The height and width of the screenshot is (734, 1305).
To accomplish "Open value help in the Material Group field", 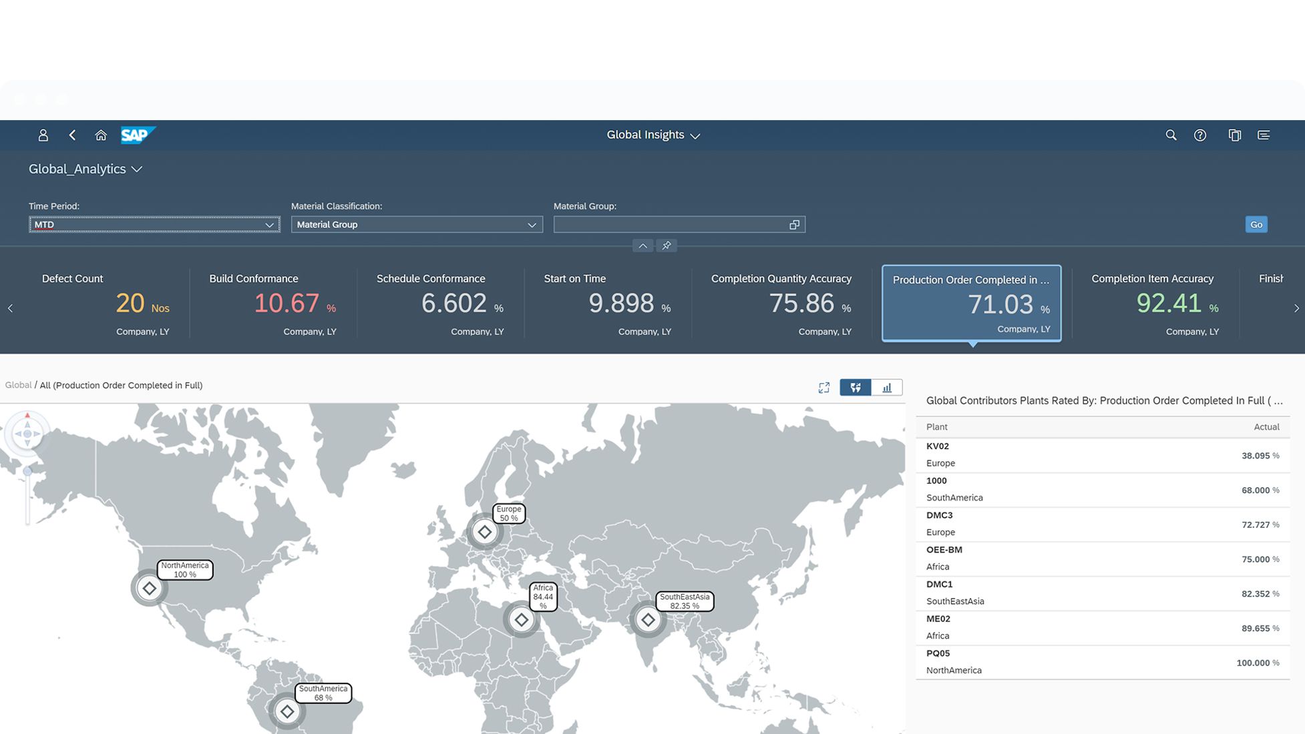I will tap(794, 225).
